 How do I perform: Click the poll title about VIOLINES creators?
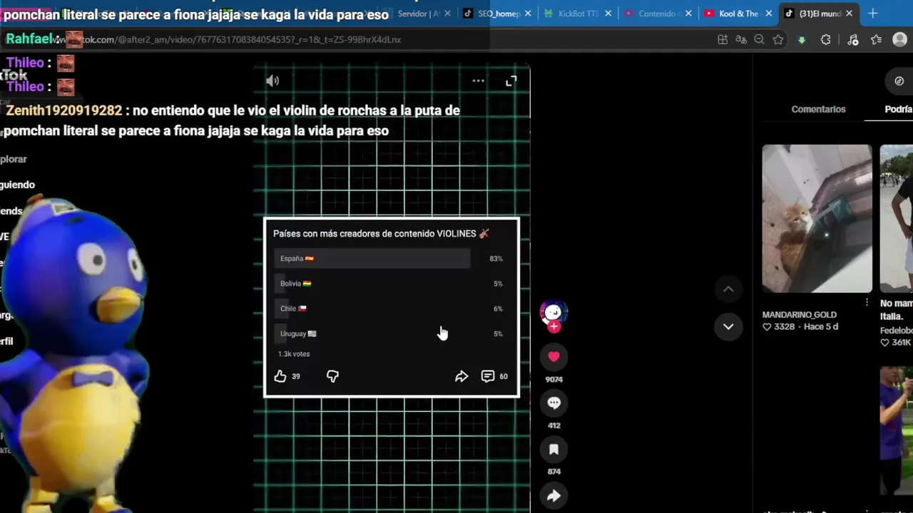[x=381, y=234]
